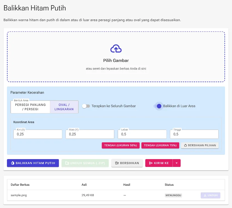Click the Daftar Berkas column header

click(20, 185)
